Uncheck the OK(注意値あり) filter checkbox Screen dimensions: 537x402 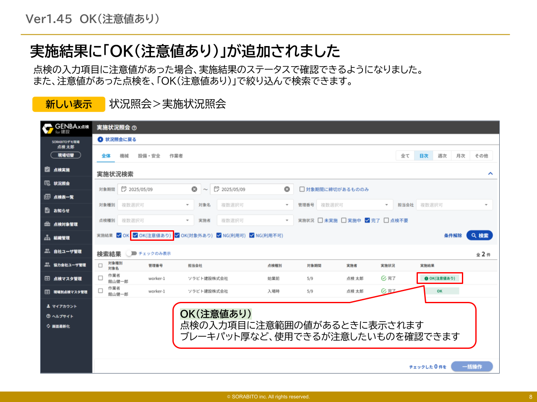136,235
